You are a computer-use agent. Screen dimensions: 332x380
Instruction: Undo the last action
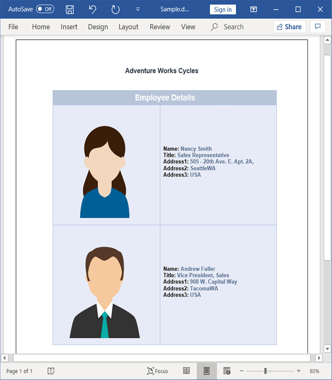[92, 10]
